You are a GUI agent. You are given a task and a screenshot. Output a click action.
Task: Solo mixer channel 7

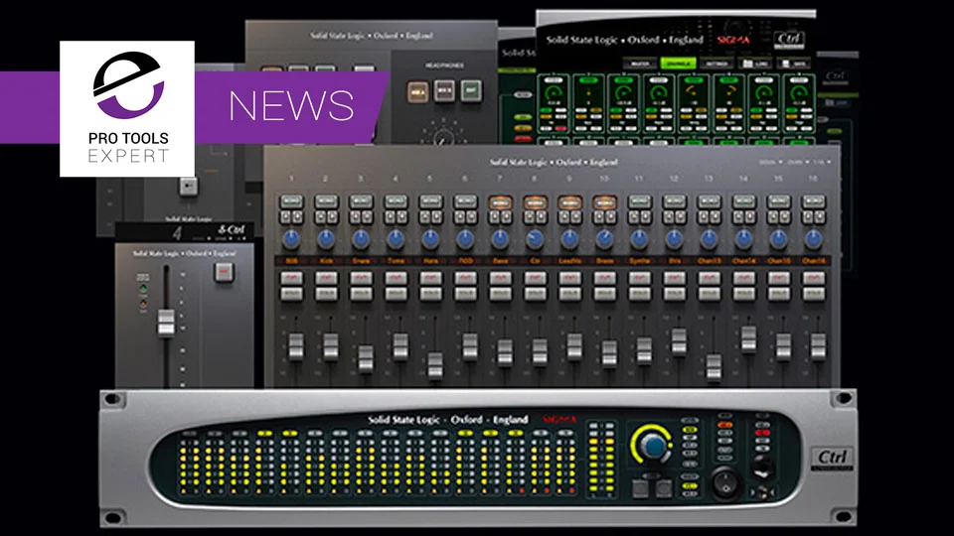[500, 294]
